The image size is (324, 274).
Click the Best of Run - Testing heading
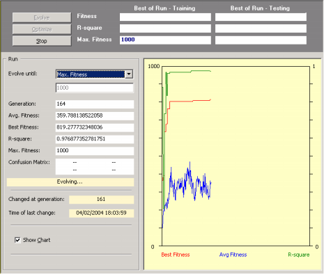tap(260, 8)
